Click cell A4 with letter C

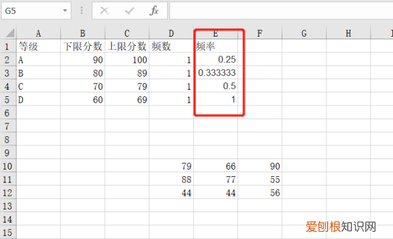39,86
